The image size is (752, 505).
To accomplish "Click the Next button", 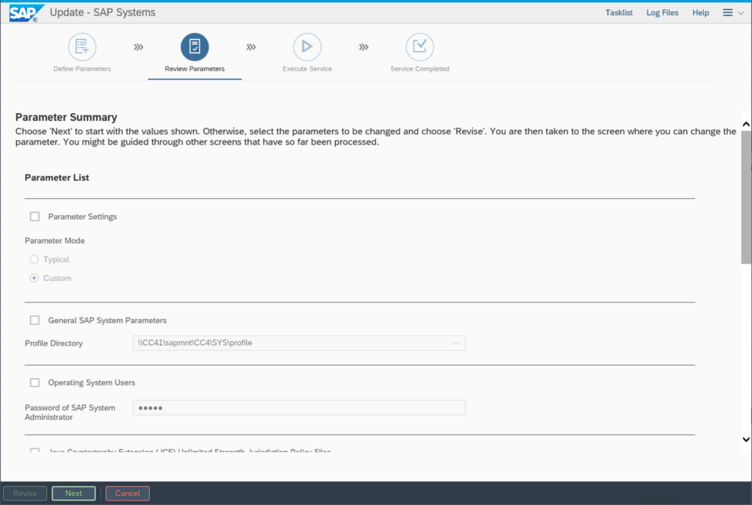I will (x=74, y=493).
